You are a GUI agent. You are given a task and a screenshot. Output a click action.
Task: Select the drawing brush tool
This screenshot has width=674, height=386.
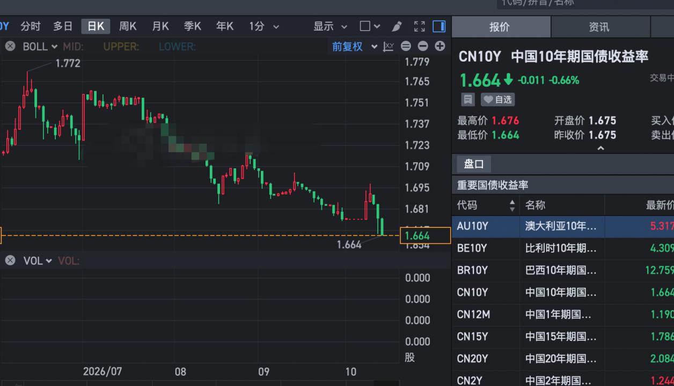coord(397,26)
